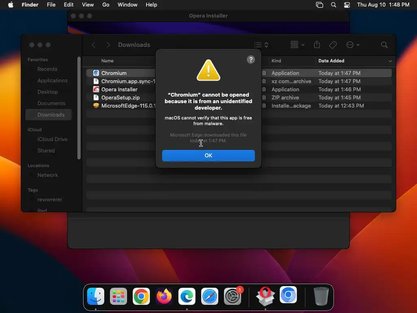Screen dimensions: 417x313
Task: Open Finder from the Dock
Action: 96,296
